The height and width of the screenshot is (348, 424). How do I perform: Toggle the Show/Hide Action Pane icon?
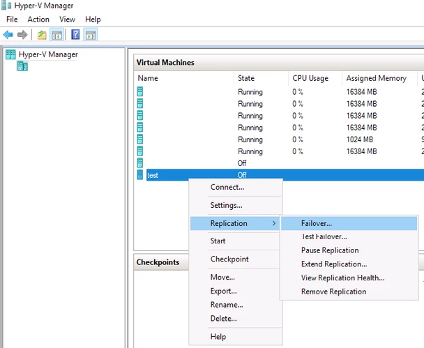(91, 35)
